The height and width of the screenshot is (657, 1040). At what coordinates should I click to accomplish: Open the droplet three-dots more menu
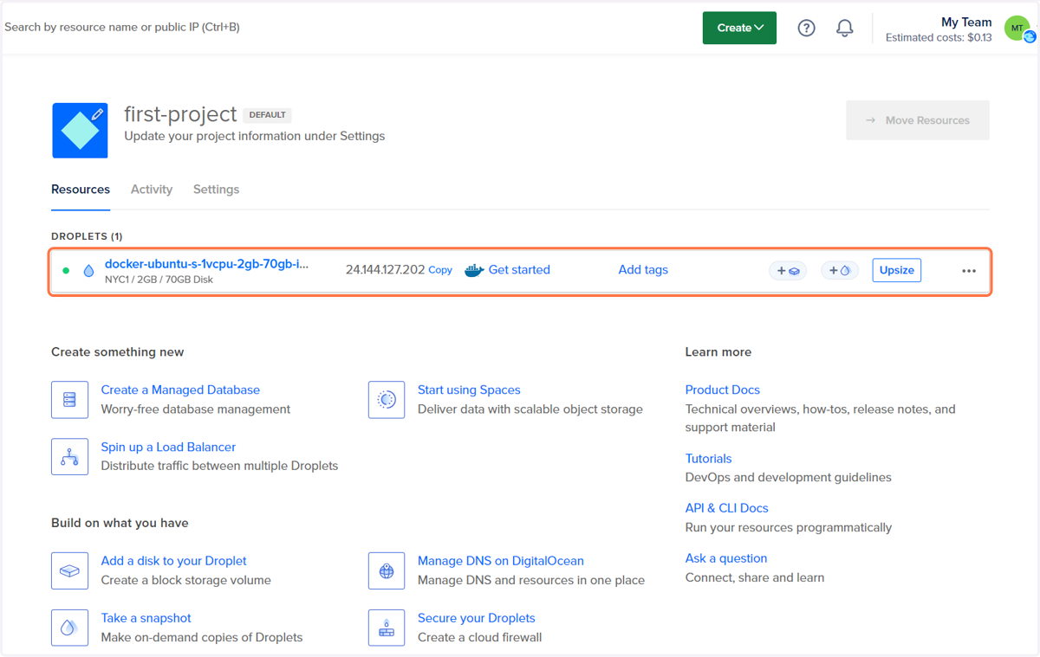pos(969,271)
